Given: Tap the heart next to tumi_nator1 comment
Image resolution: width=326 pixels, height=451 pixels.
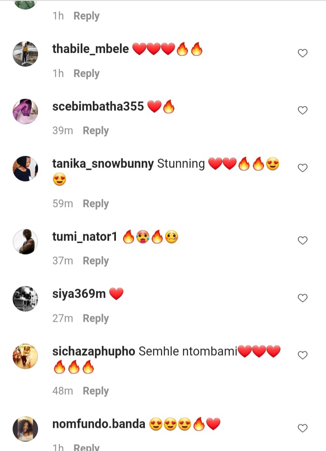Looking at the screenshot, I should [302, 240].
